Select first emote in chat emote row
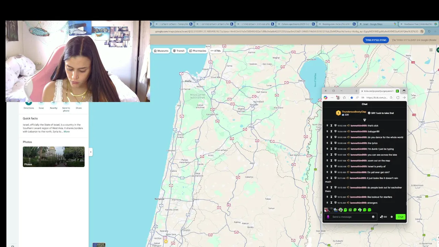Viewport: 439px width, 247px height. click(x=326, y=210)
